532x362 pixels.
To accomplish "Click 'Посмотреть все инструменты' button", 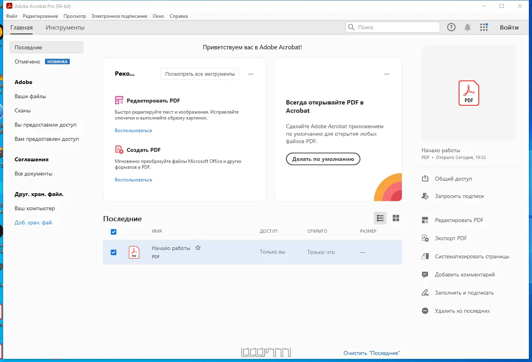I will 200,74.
